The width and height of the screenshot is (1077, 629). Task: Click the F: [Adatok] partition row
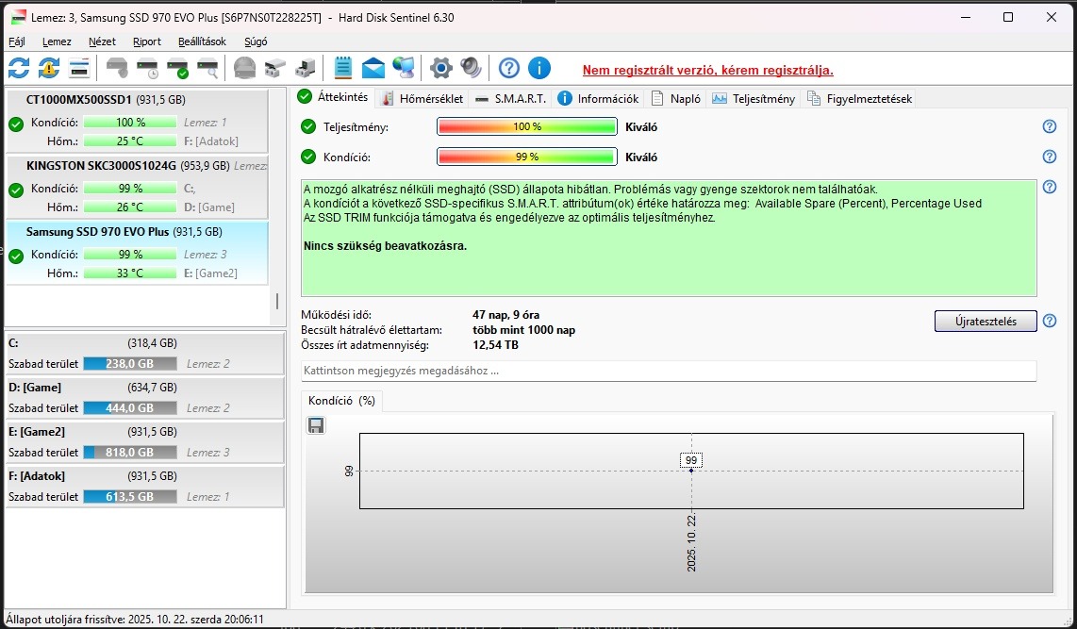point(145,487)
